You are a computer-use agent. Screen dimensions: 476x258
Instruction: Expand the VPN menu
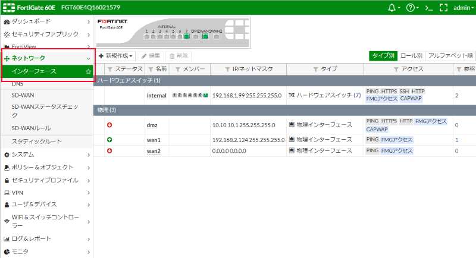click(47, 193)
